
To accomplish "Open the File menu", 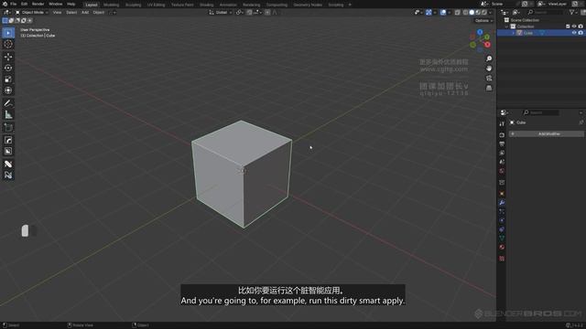I will click(x=13, y=4).
